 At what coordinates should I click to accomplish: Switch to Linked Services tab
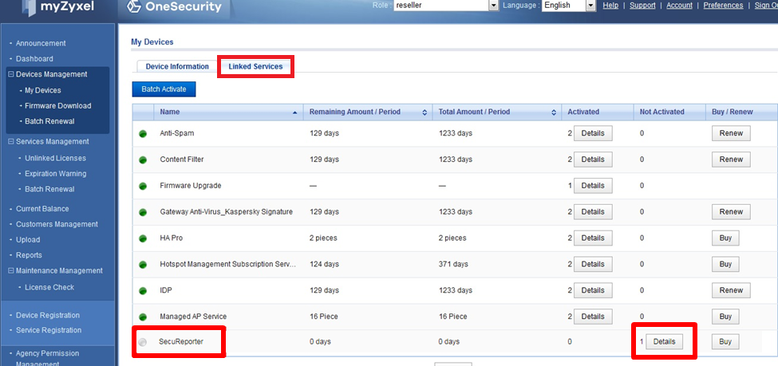(255, 66)
